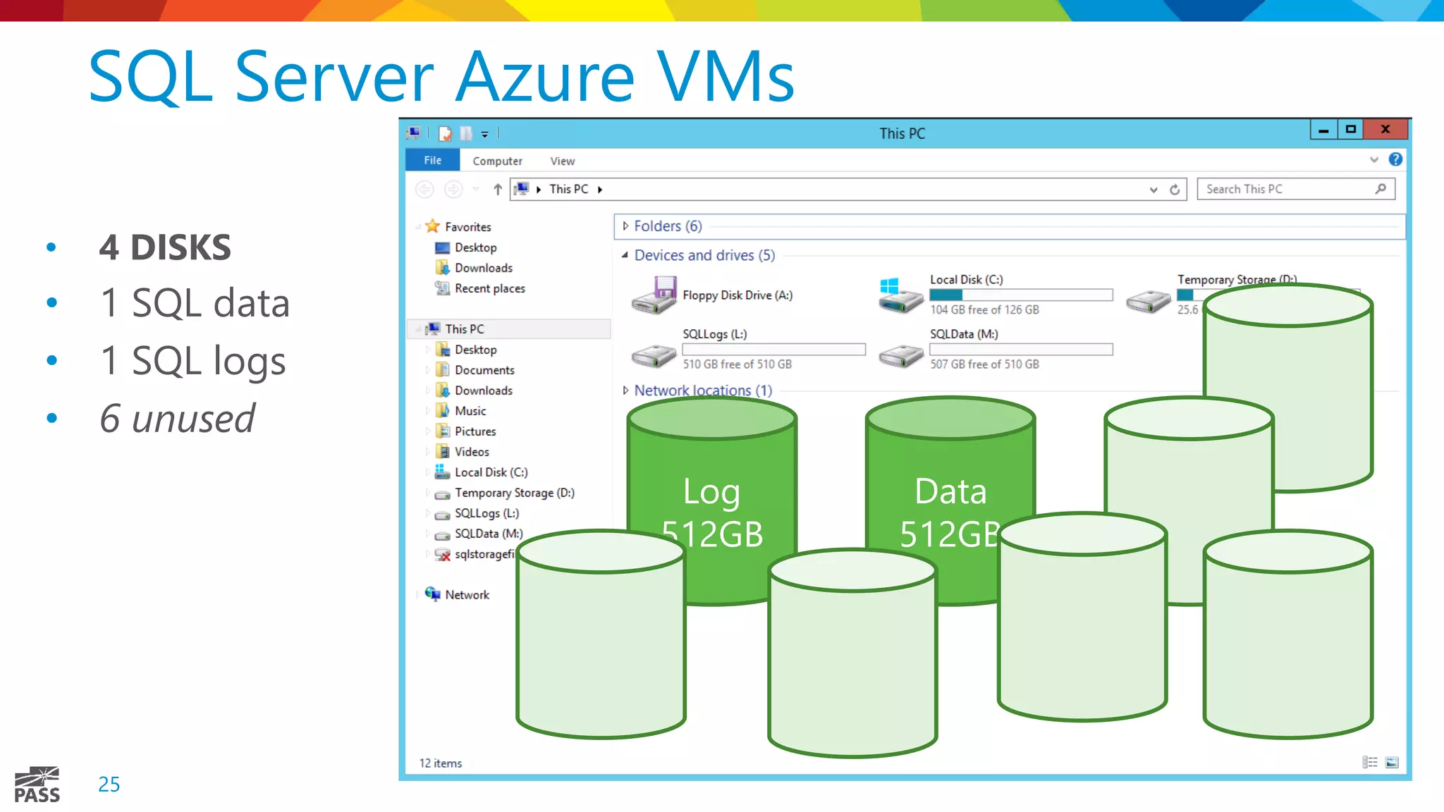
Task: Click the 12 items status text
Action: click(441, 763)
